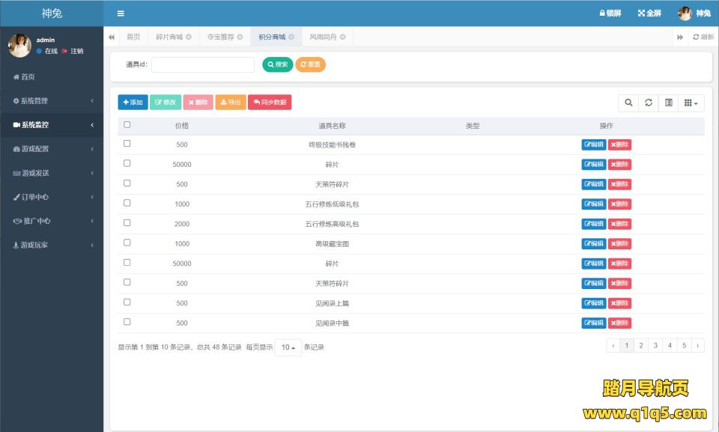Open the columns dropdown in table toolbar
Image resolution: width=719 pixels, height=432 pixels.
[691, 103]
